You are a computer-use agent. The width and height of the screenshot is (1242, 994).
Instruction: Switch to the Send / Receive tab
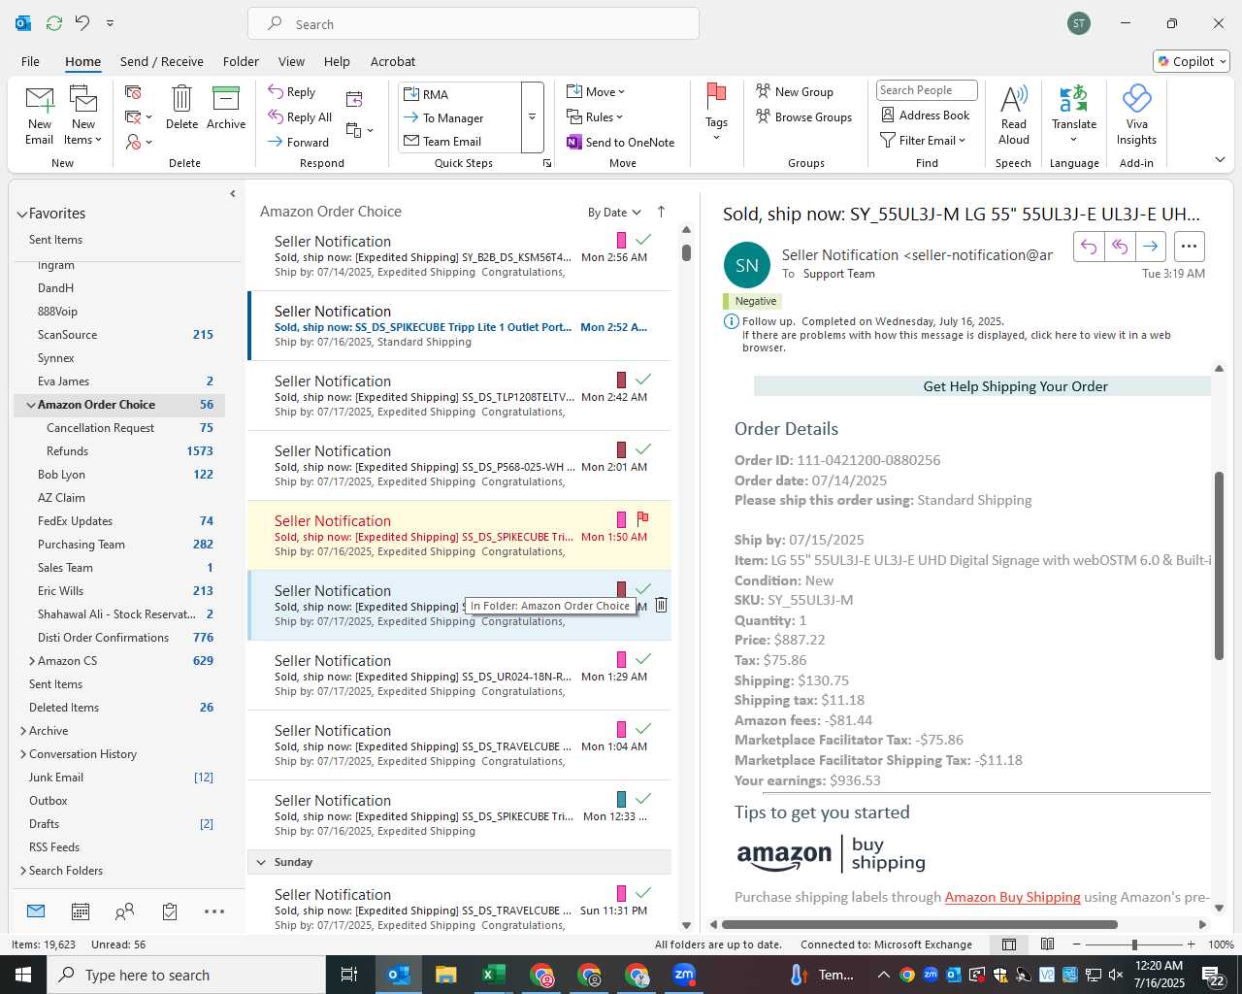point(162,61)
